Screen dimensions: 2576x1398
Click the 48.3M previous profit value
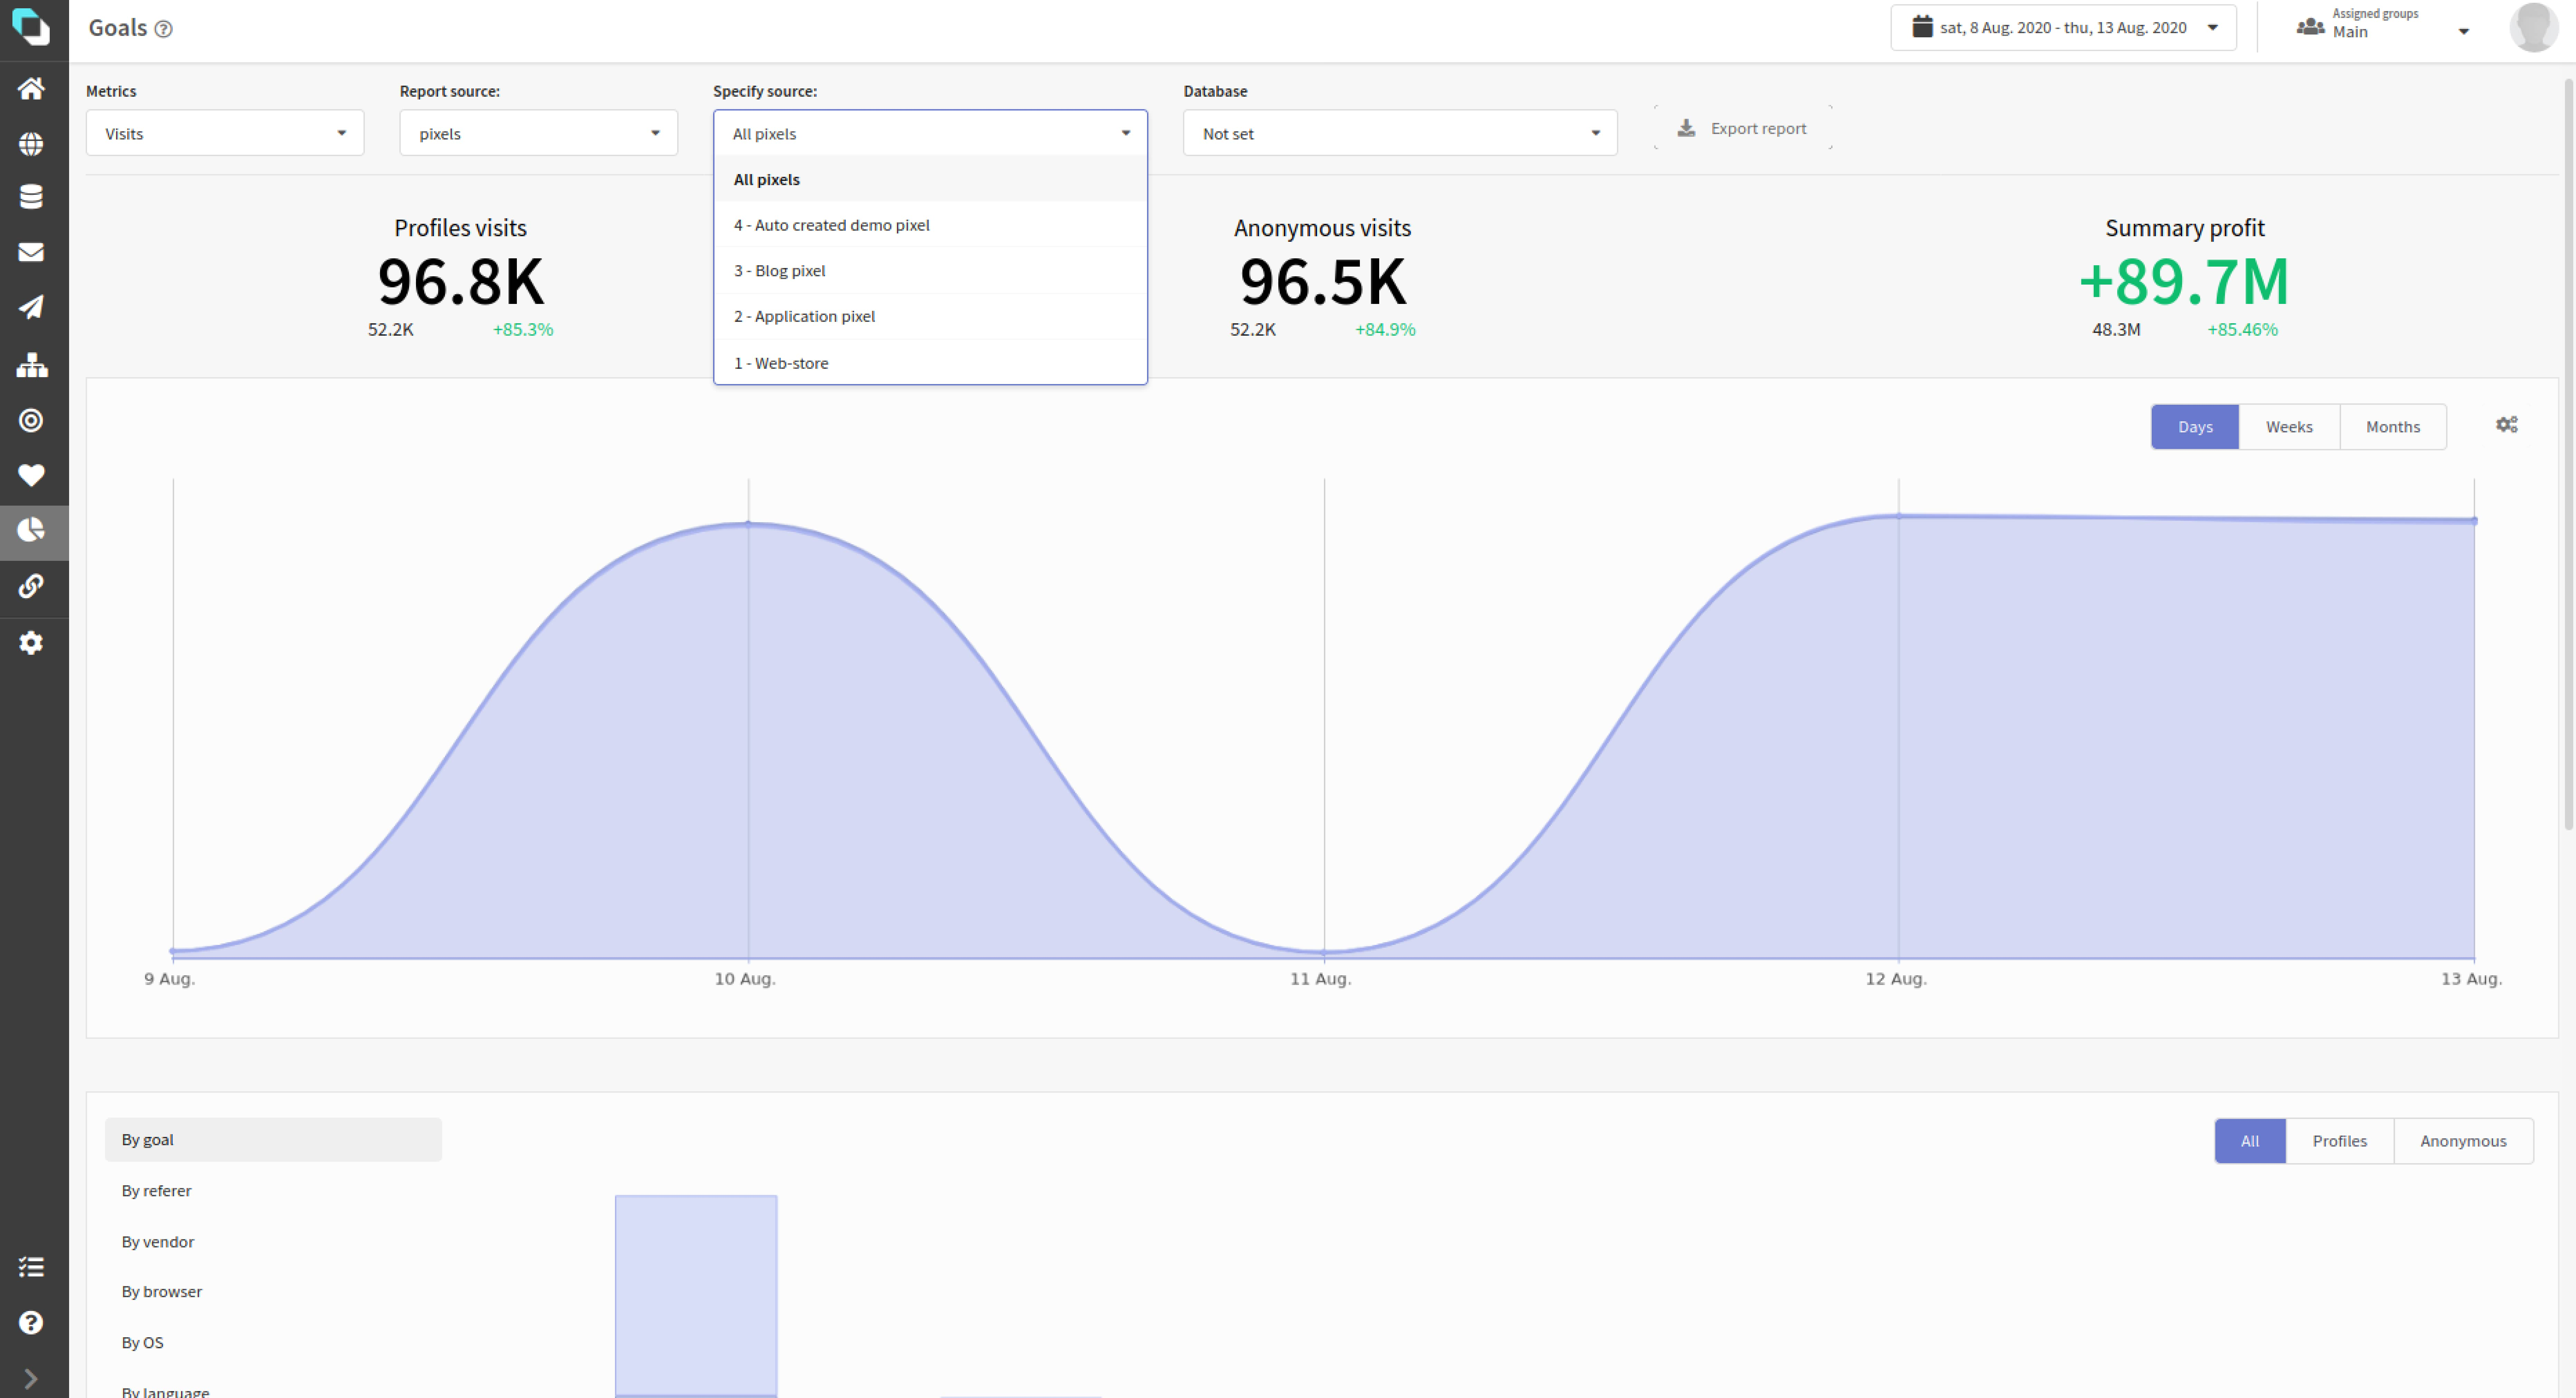pos(2116,330)
